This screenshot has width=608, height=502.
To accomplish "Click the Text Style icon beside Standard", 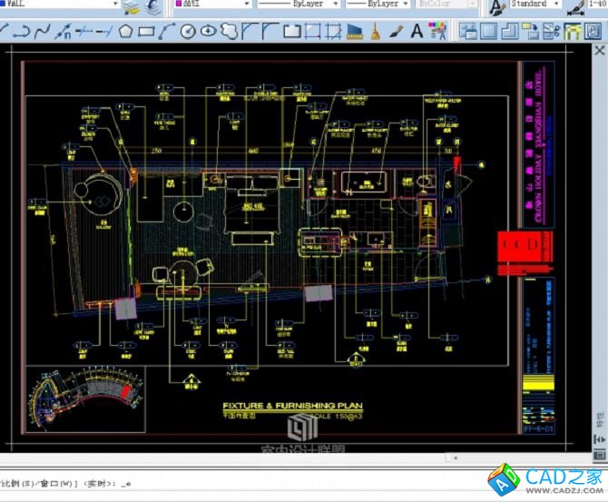I will (496, 7).
